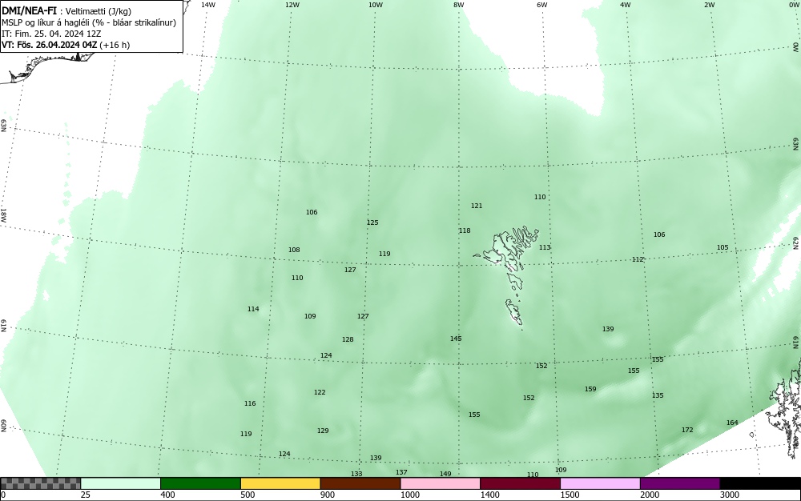
Task: Click the map value 145
Action: [x=456, y=339]
